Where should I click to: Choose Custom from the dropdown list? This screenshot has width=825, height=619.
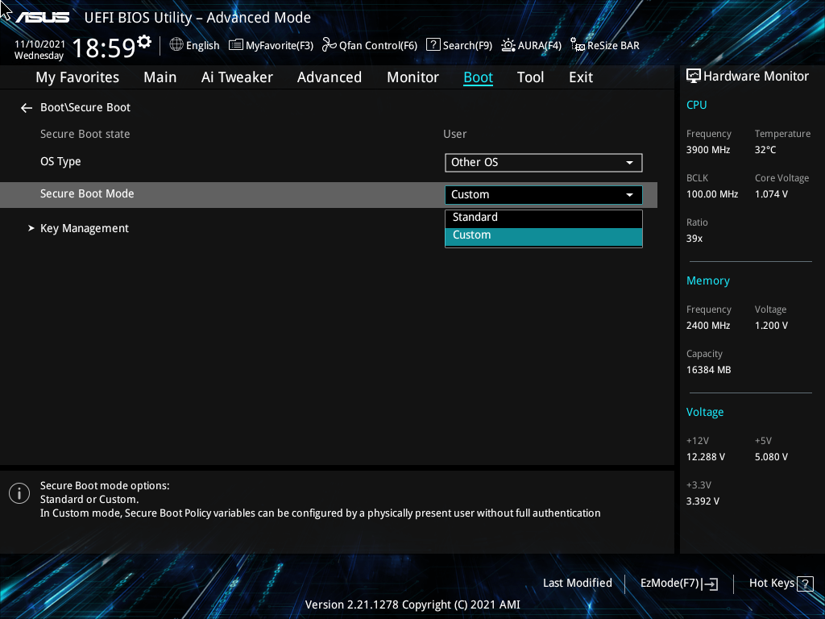[x=544, y=236]
